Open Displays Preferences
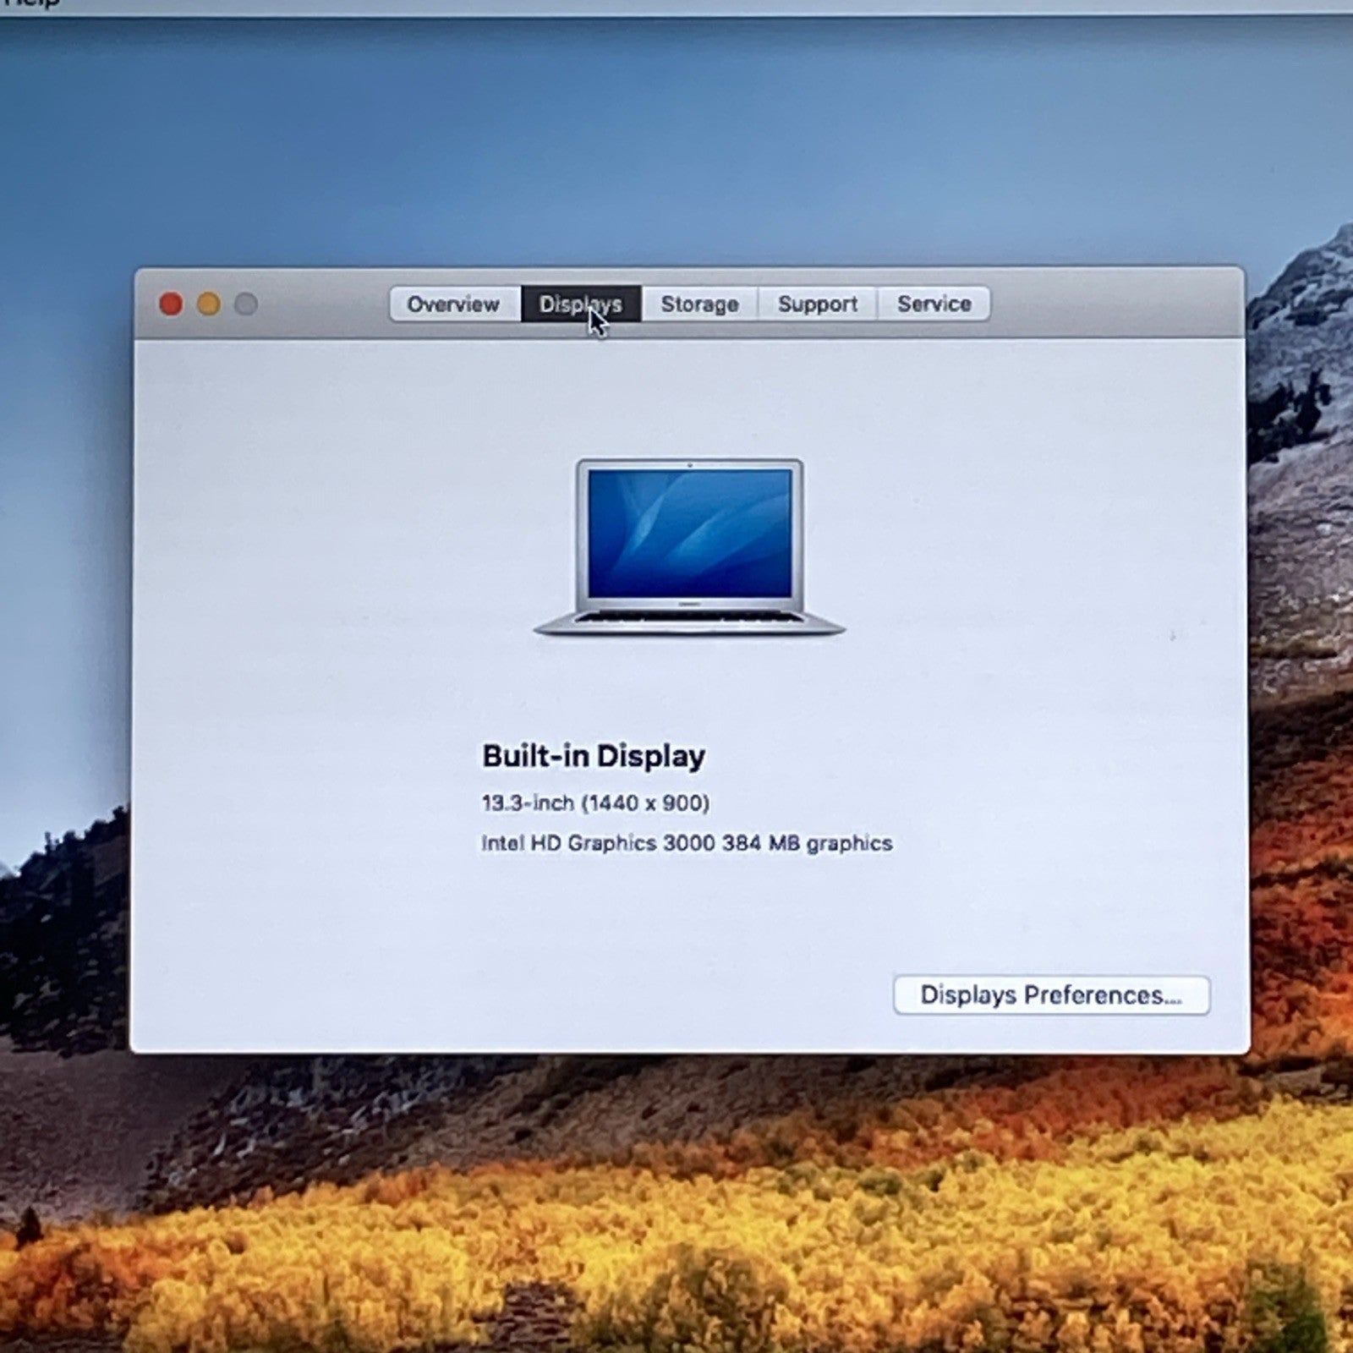Image resolution: width=1353 pixels, height=1353 pixels. (x=1051, y=995)
